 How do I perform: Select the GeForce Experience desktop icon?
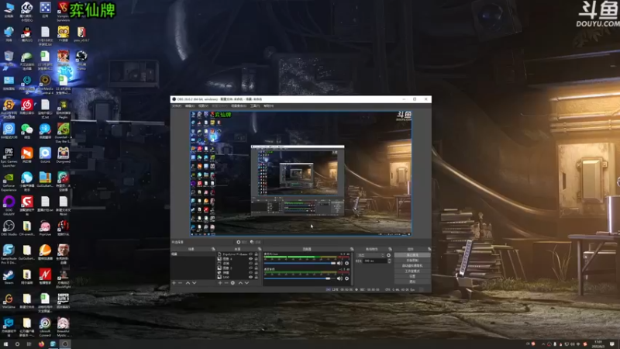[9, 181]
